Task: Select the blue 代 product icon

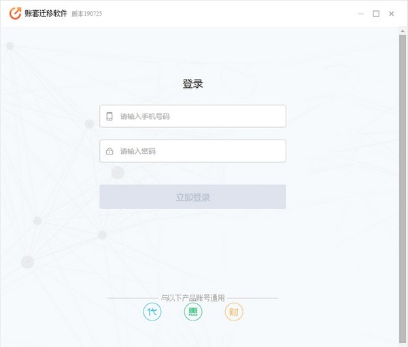Action: 152,312
